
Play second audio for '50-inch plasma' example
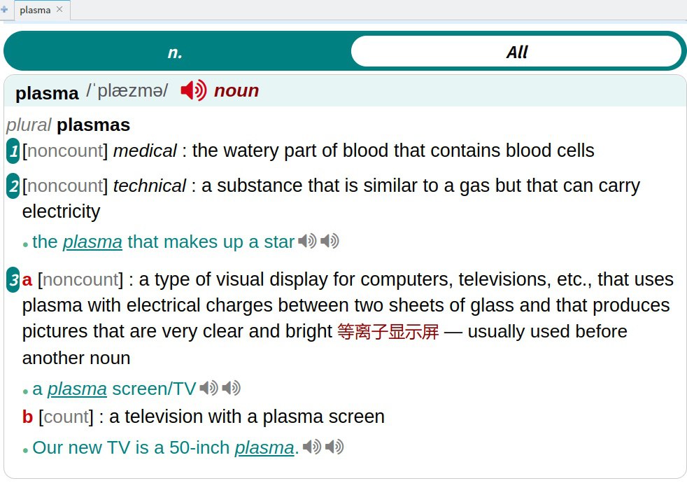(334, 447)
